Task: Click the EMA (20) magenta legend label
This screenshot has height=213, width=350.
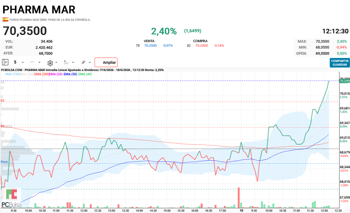Action: [56, 74]
